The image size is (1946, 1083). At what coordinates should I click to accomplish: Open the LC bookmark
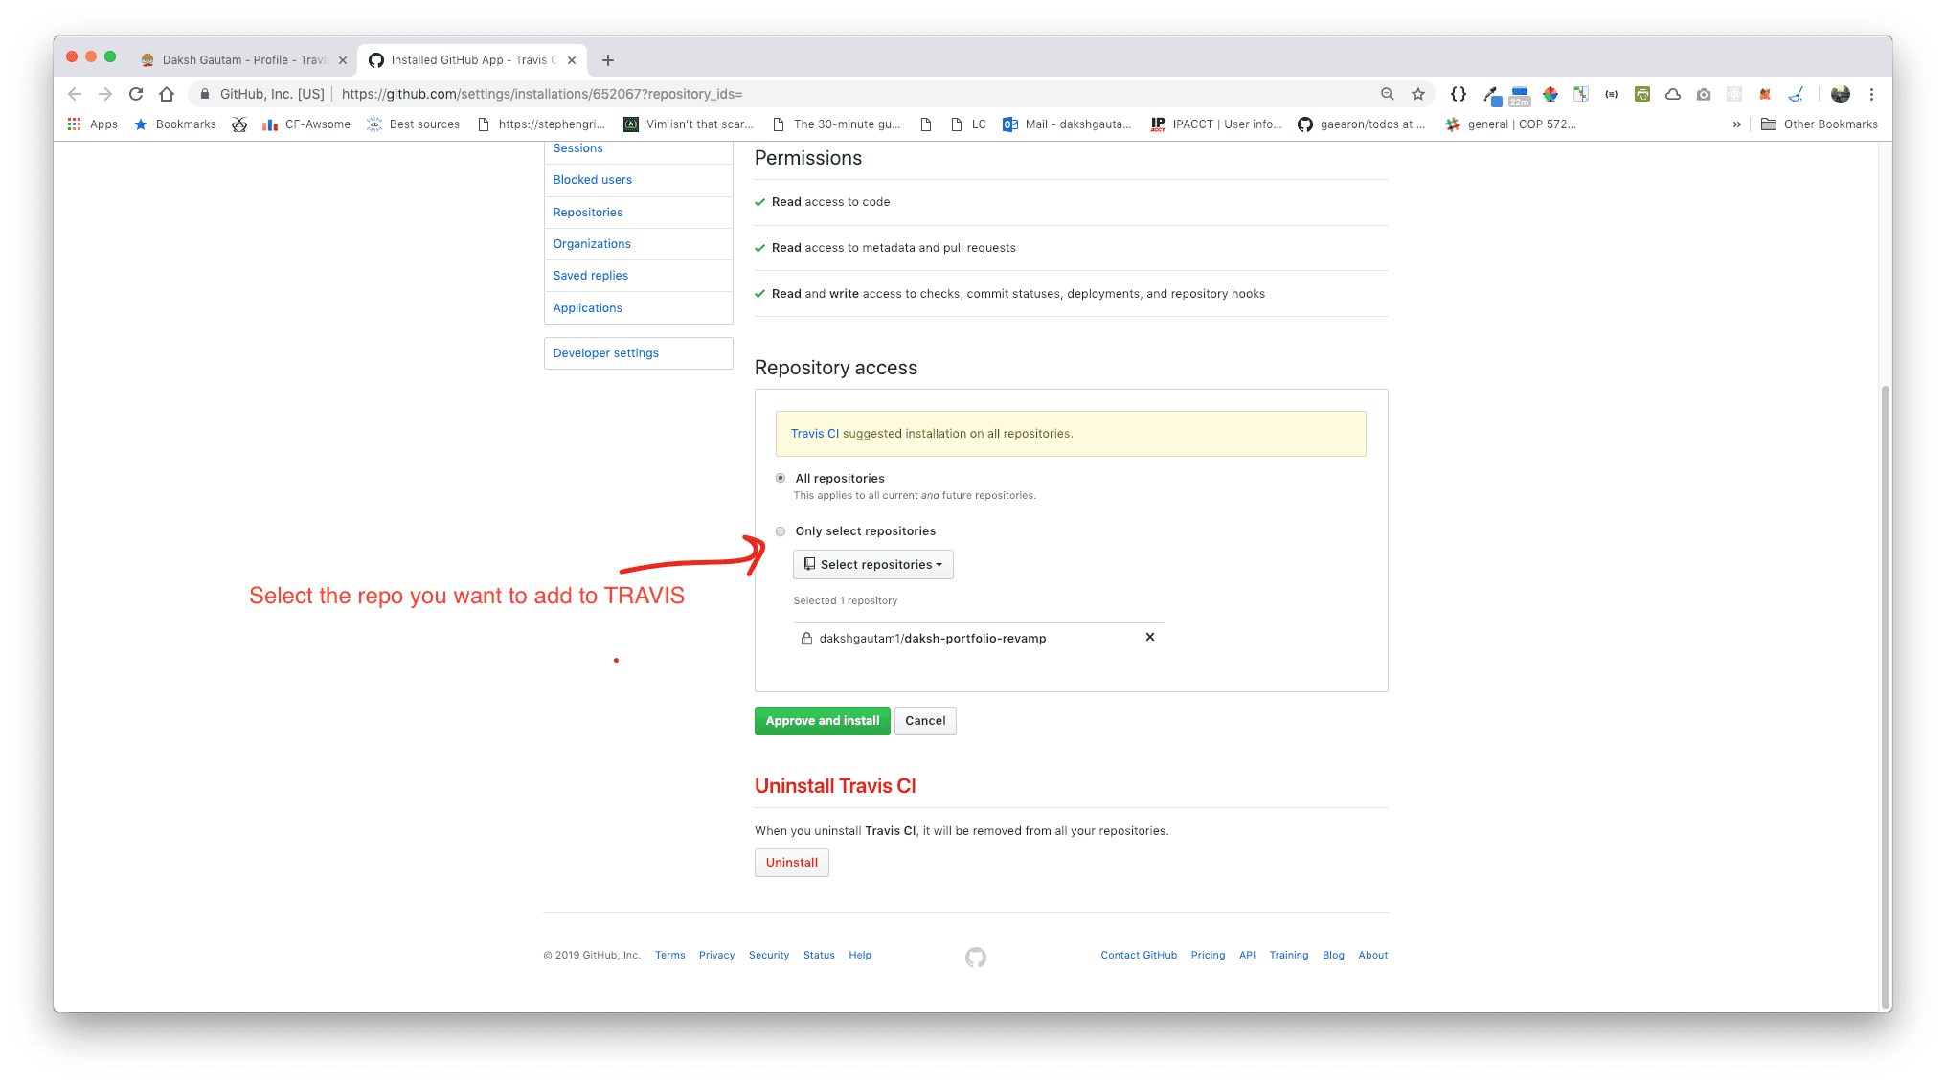968,124
